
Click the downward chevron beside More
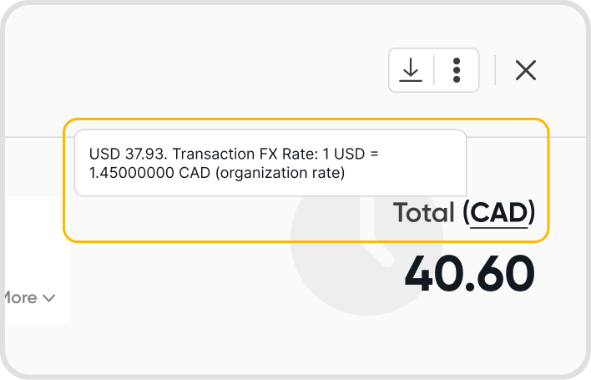[48, 297]
